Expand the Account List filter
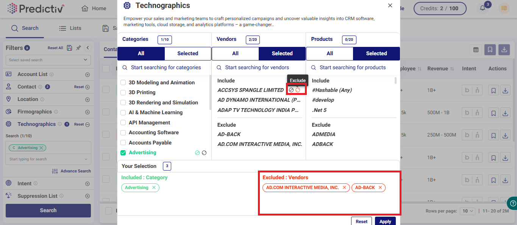This screenshot has width=517, height=225. click(87, 74)
